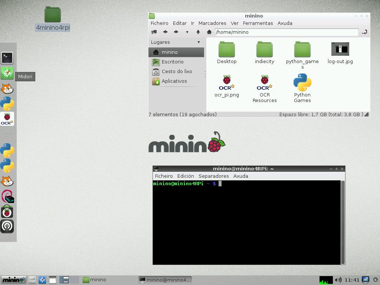Open the Raspberry Pi store bag icon
This screenshot has height=285, width=380.
[x=7, y=211]
